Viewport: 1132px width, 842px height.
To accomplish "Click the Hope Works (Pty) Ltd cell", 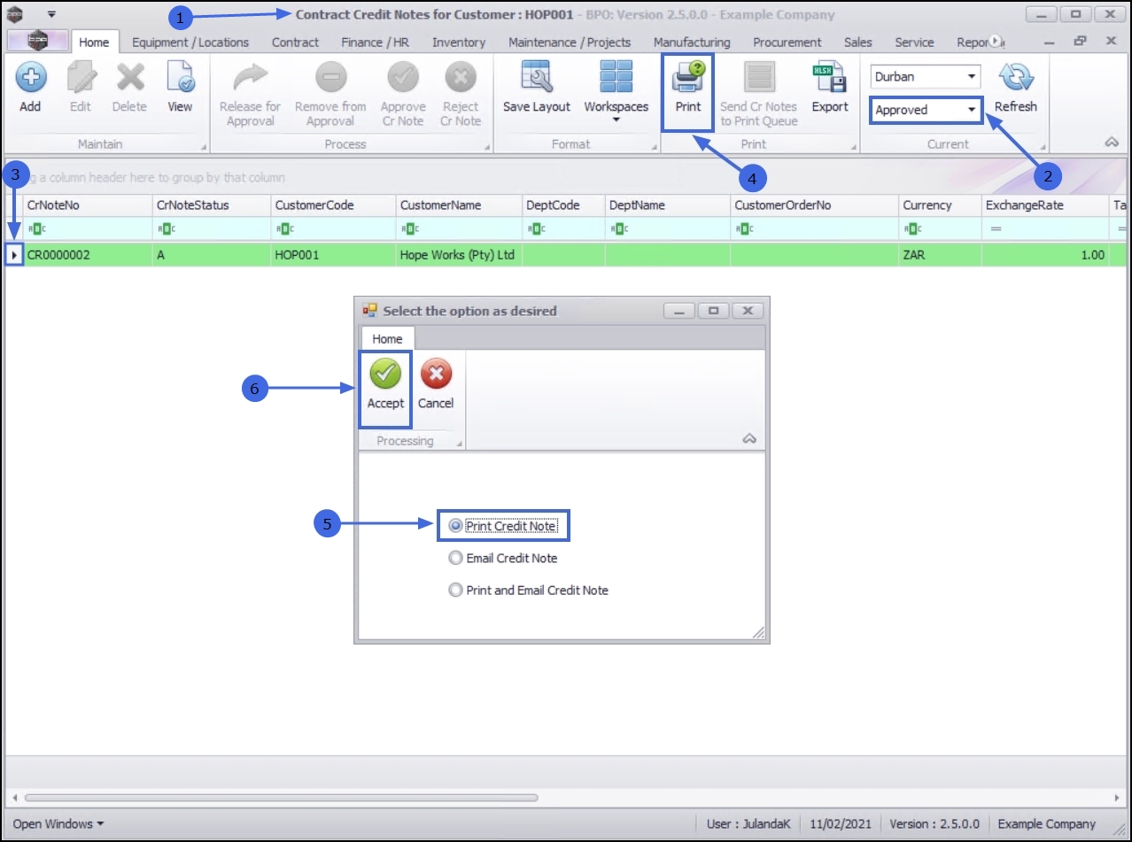I will click(x=458, y=255).
